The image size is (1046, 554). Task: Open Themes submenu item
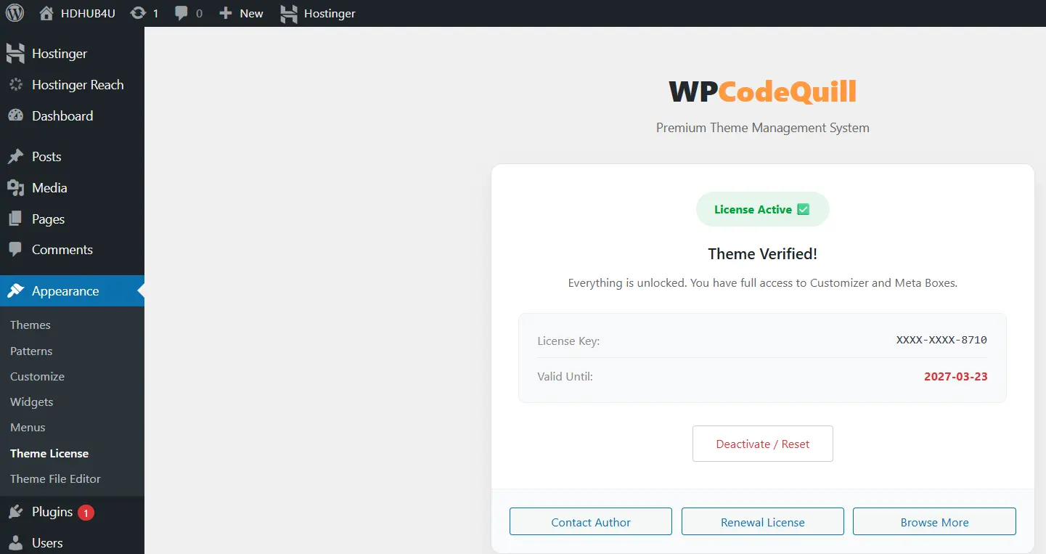click(x=30, y=325)
